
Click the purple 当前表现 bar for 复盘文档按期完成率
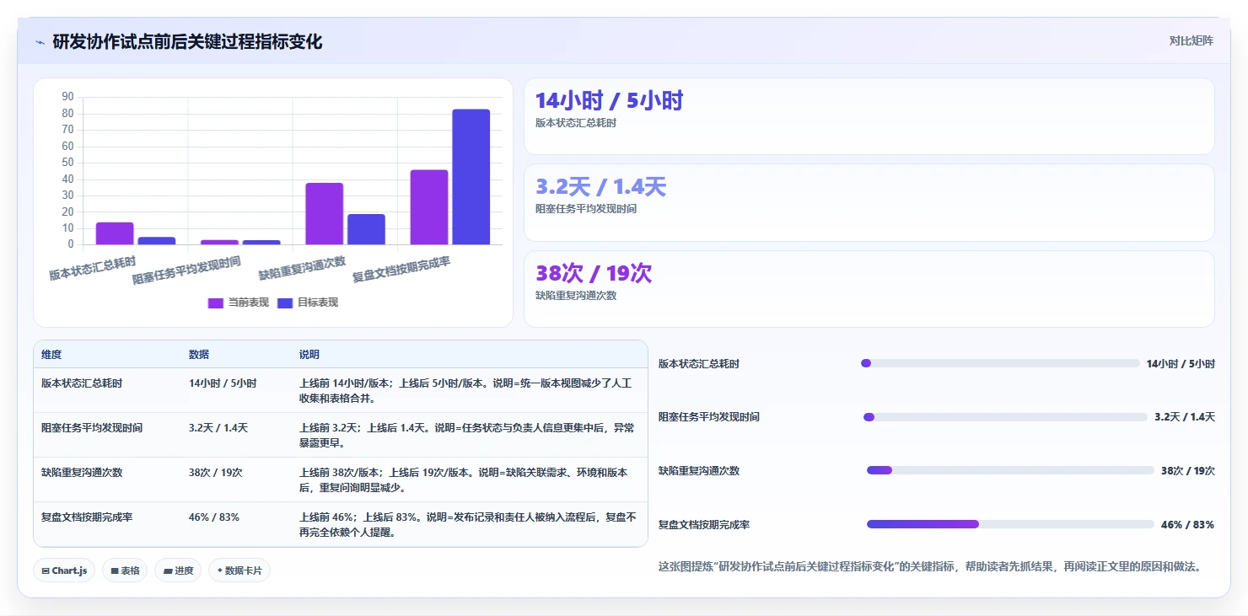pyautogui.click(x=429, y=207)
